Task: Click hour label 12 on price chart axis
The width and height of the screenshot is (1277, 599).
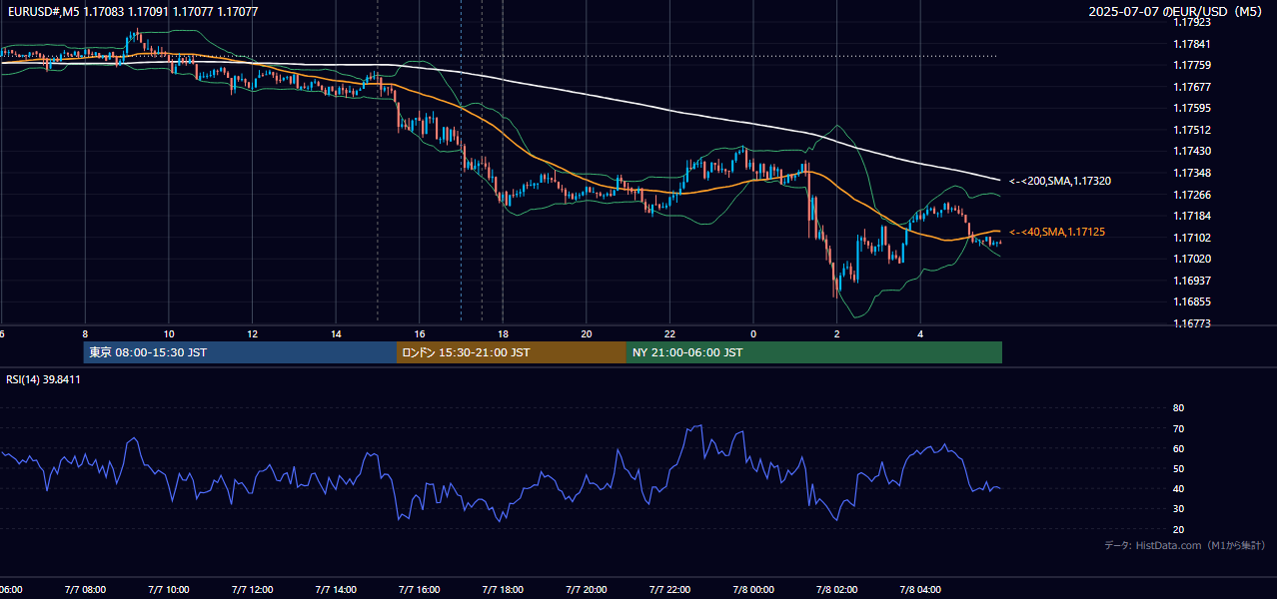Action: [x=252, y=333]
